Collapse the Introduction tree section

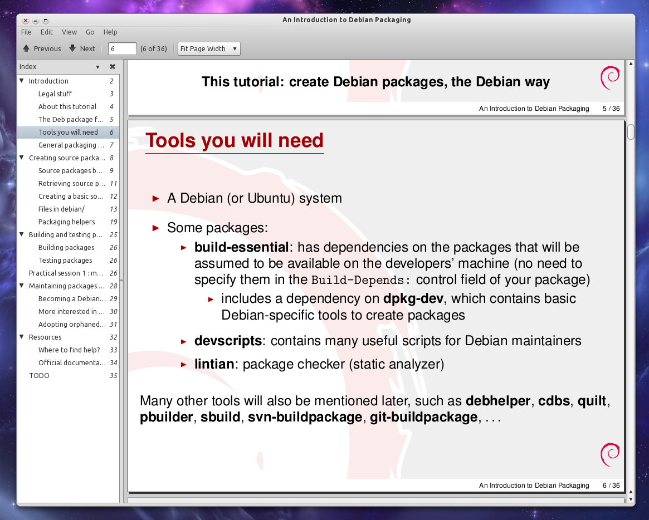(x=22, y=81)
